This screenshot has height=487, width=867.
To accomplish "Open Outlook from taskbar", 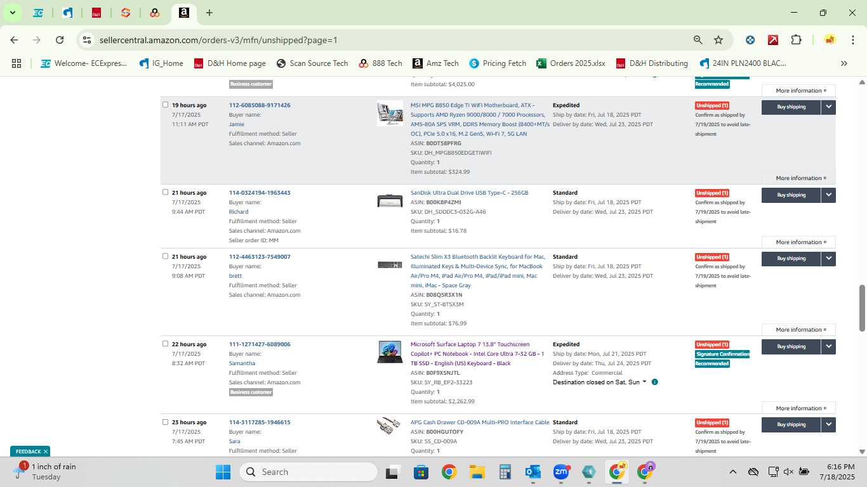I will click(533, 472).
